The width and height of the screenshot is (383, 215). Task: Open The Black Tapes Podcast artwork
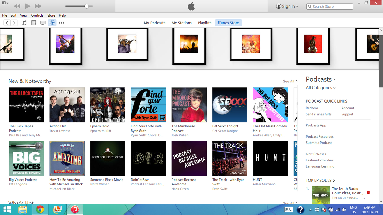pos(26,105)
